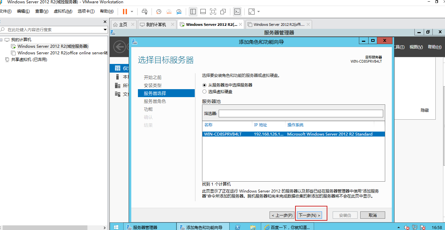Click the 隐藏 link in Server Manager
This screenshot has width=445, height=230.
point(425,110)
